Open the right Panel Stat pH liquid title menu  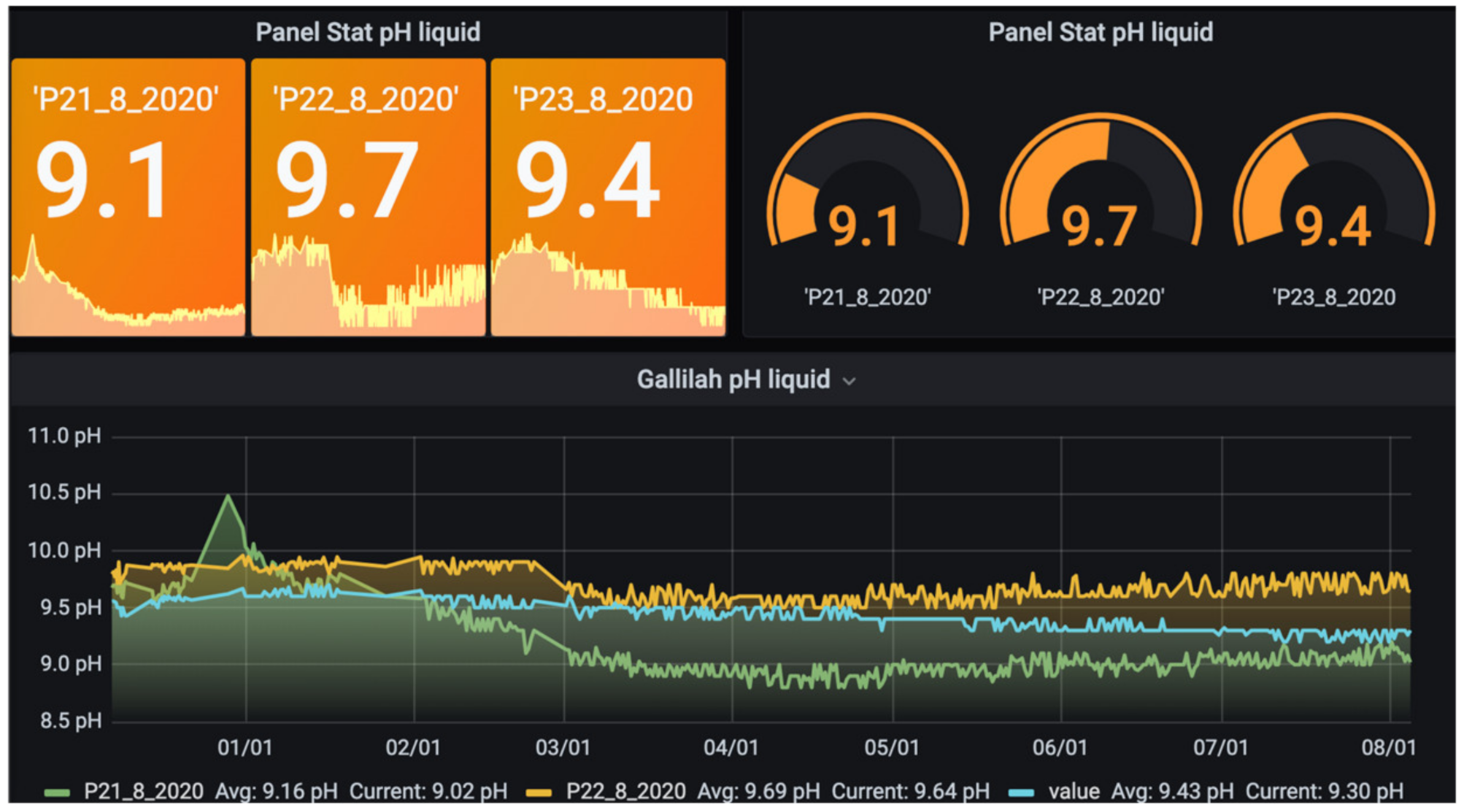(1100, 32)
